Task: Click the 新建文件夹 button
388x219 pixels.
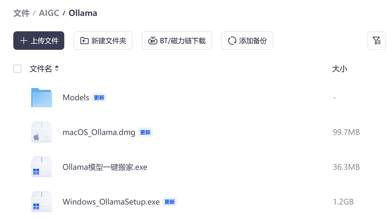Action: (x=103, y=41)
